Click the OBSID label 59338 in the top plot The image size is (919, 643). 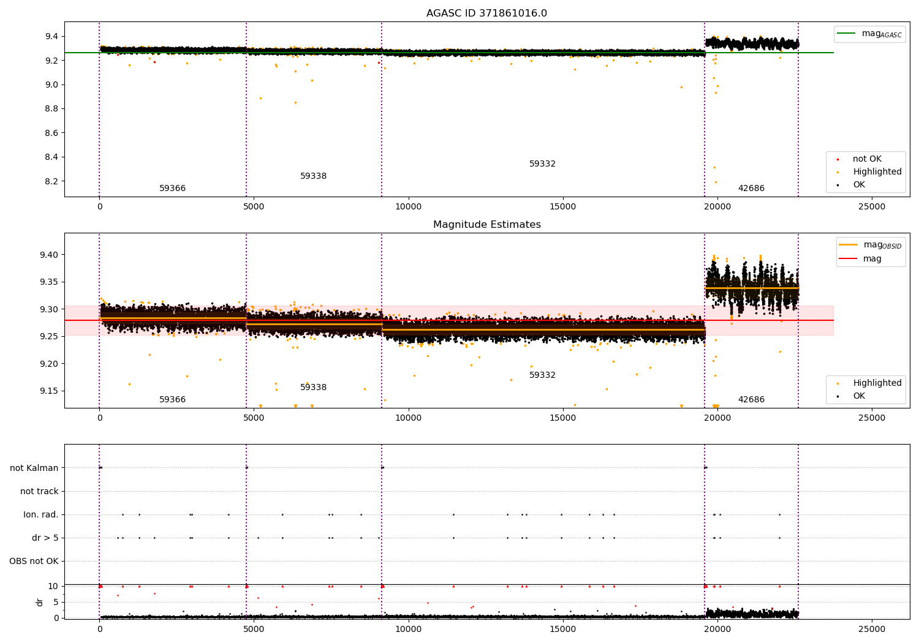point(313,176)
